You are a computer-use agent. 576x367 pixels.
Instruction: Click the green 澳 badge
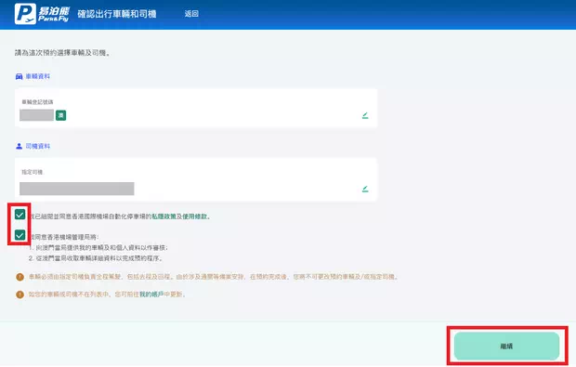click(x=60, y=115)
